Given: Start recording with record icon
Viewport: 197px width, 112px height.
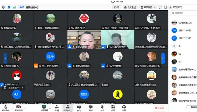Looking at the screenshot, I should 91,108.
